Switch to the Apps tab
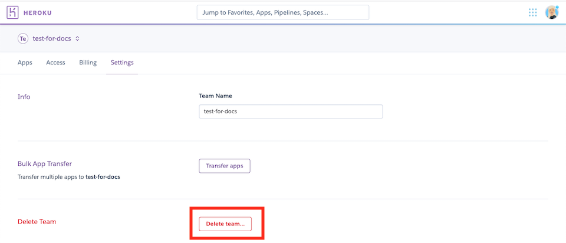This screenshot has height=243, width=566. [x=25, y=63]
